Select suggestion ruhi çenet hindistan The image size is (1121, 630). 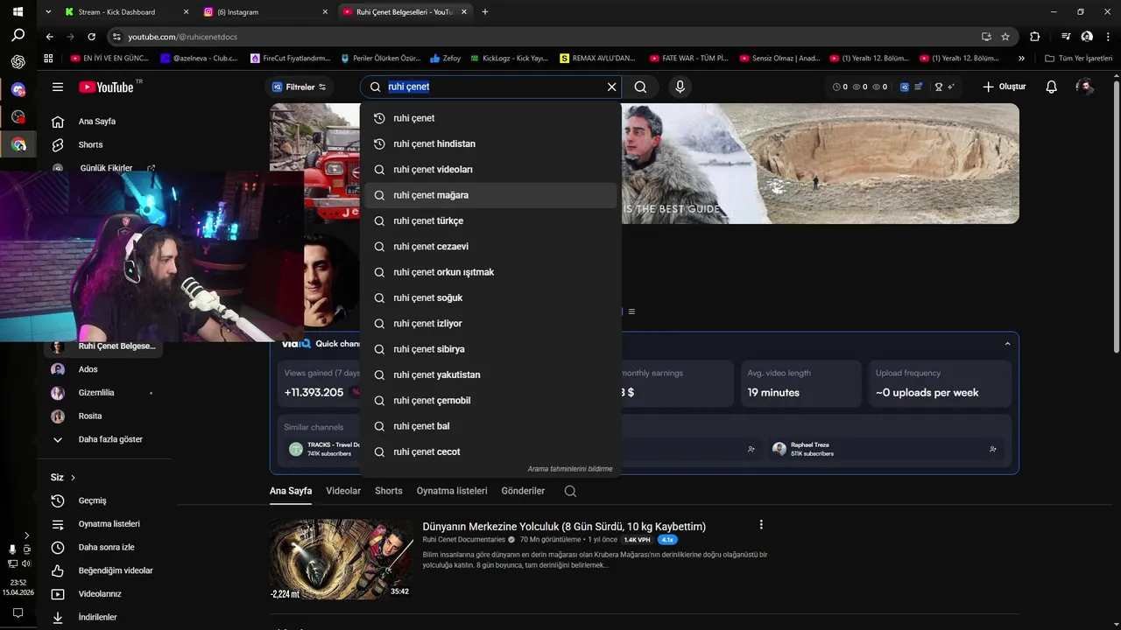(x=490, y=143)
